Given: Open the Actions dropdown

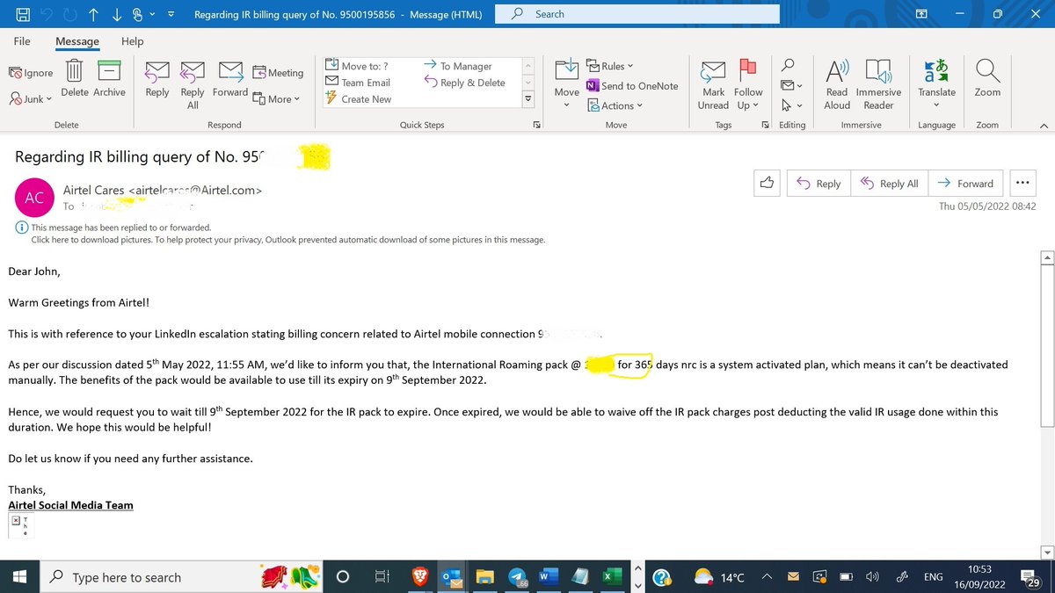Looking at the screenshot, I should pos(615,105).
